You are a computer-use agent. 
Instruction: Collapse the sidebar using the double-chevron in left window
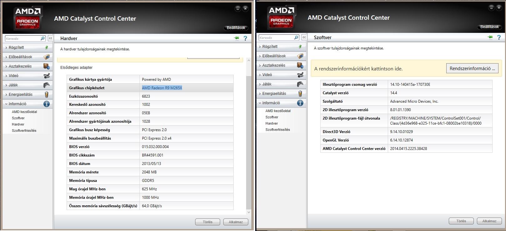pos(50,38)
